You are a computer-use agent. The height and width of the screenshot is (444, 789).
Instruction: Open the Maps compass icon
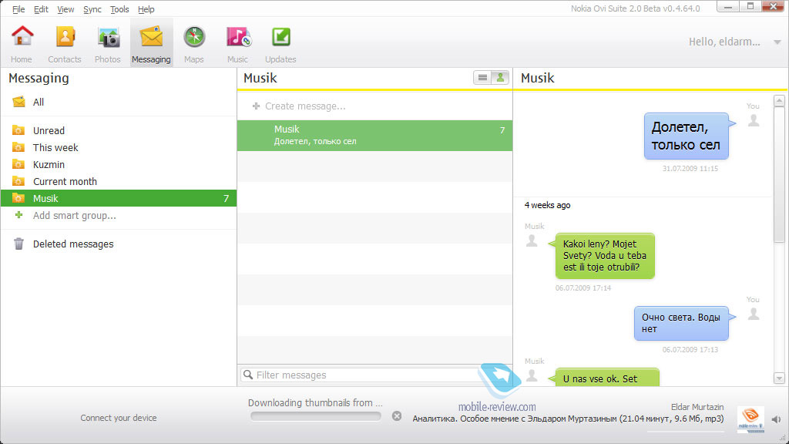(194, 37)
